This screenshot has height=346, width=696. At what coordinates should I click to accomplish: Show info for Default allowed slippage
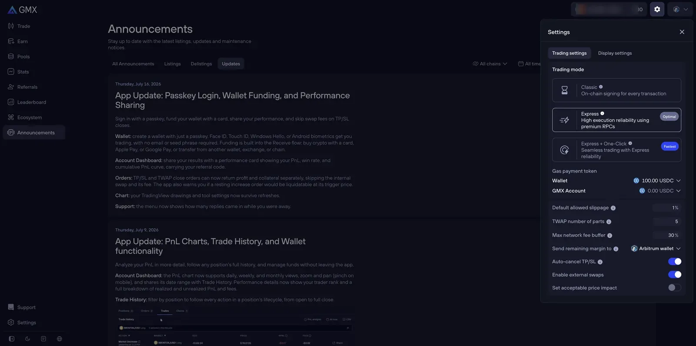tap(613, 208)
